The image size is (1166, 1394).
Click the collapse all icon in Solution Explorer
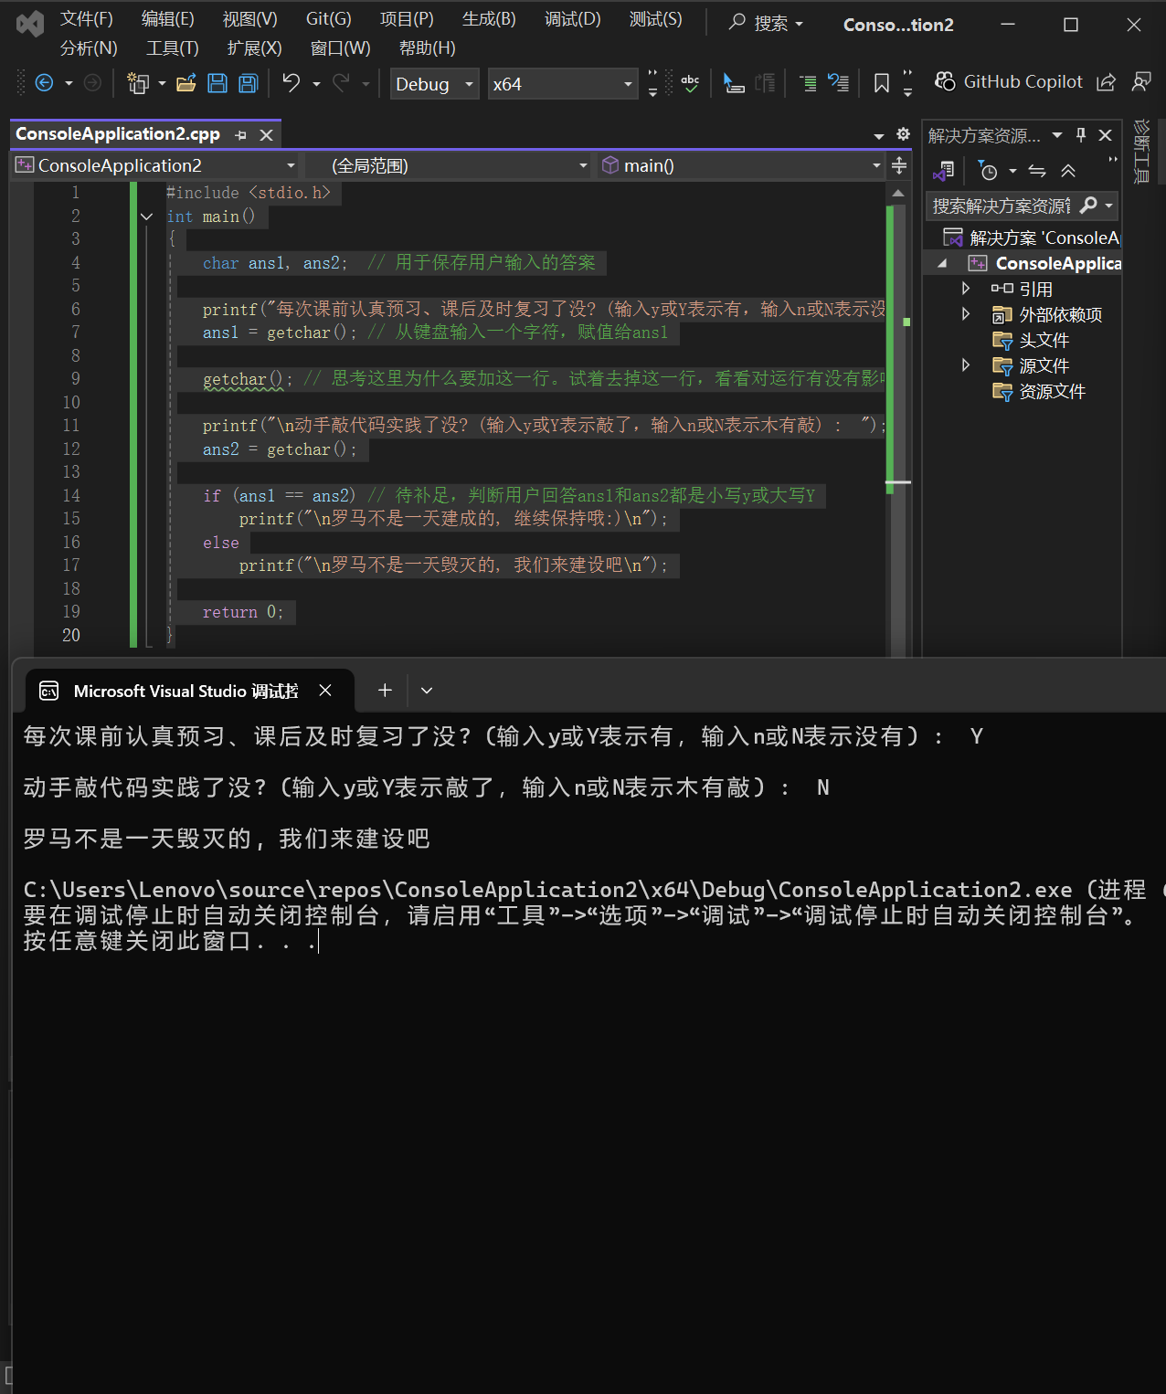1067,171
